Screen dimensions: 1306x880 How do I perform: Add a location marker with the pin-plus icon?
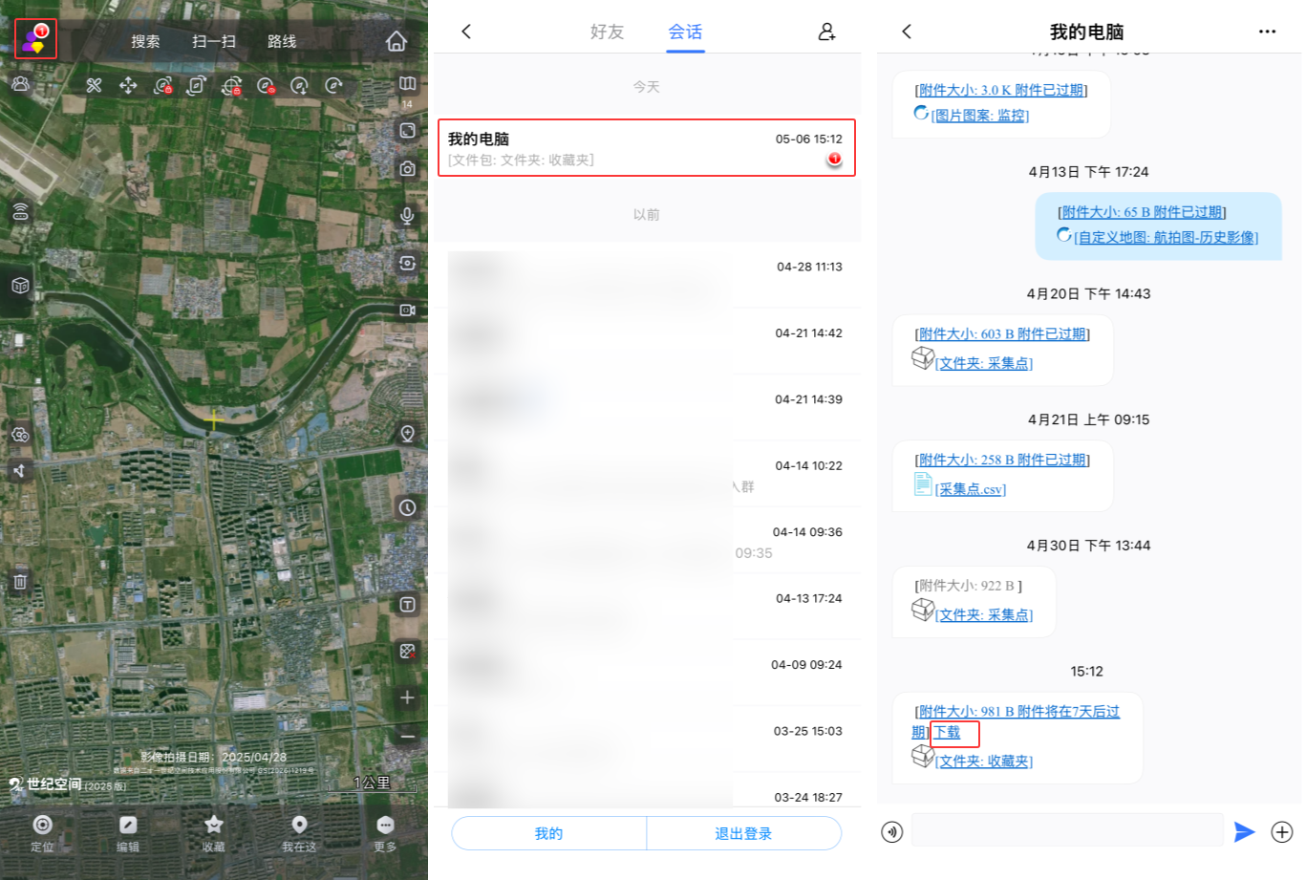pyautogui.click(x=407, y=435)
